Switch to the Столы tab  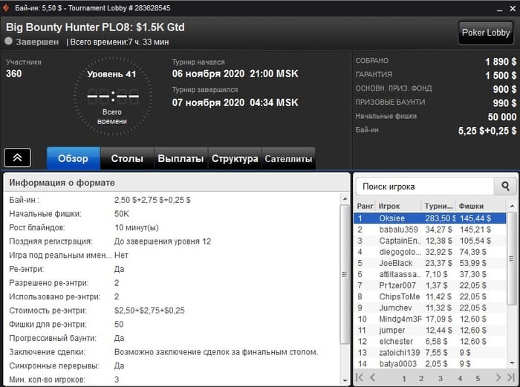point(127,158)
